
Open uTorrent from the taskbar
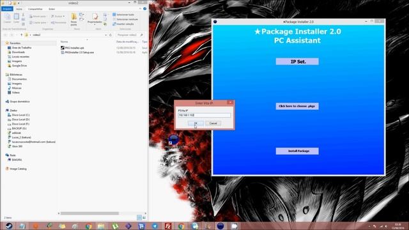click(x=115, y=226)
